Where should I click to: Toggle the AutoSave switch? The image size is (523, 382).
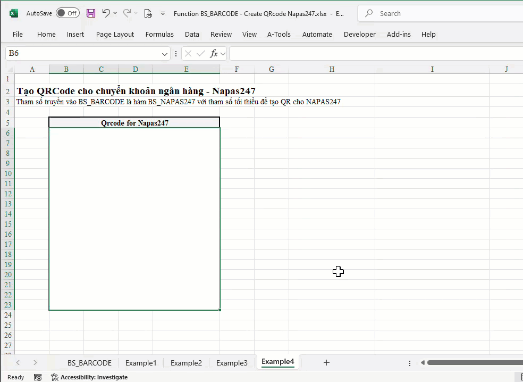68,13
